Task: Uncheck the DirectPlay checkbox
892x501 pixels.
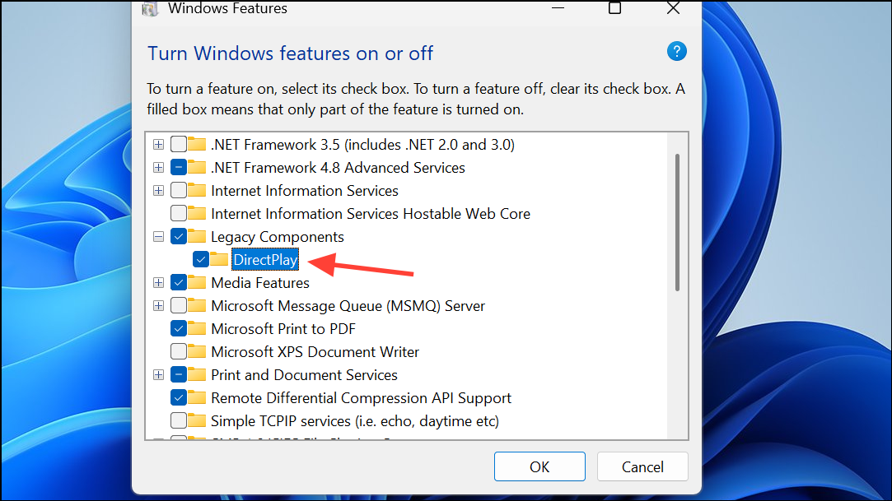Action: (200, 259)
